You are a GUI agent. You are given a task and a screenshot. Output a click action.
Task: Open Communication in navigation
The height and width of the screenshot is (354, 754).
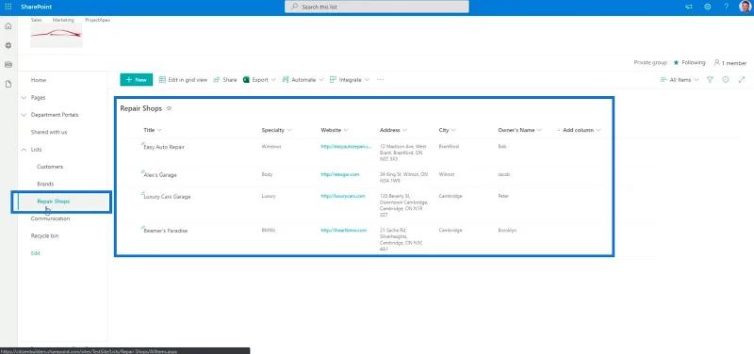click(51, 218)
